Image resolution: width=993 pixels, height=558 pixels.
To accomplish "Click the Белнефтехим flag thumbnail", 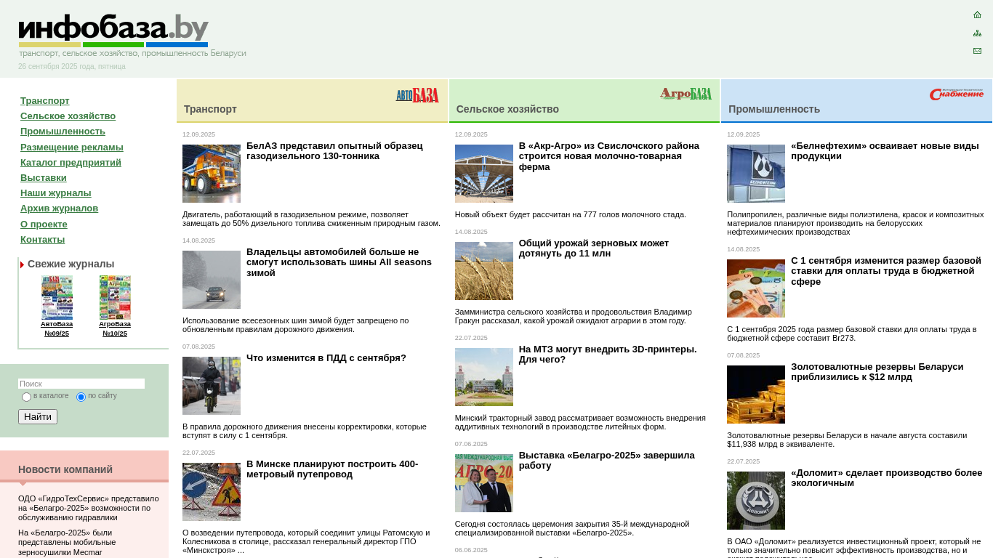I will coord(756,174).
